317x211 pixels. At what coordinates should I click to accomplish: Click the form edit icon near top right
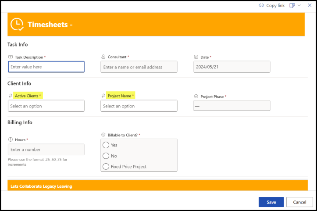292,5
